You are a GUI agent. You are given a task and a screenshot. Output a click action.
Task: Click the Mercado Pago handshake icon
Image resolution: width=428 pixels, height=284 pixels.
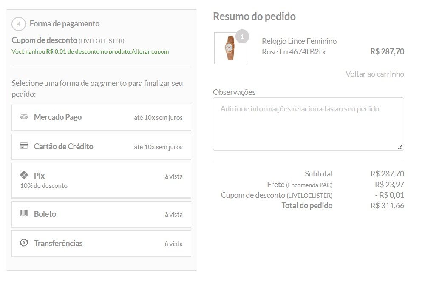24,116
